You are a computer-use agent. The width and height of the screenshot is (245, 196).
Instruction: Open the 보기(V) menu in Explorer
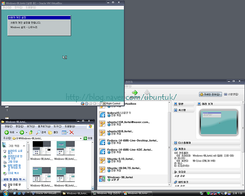[x=31, y=126]
